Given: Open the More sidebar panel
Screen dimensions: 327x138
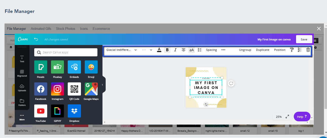Looking at the screenshot, I should 22,117.
